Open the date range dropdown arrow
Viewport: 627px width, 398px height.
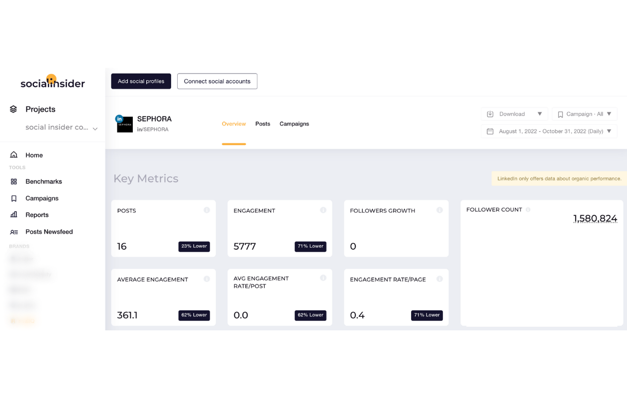[x=609, y=131]
